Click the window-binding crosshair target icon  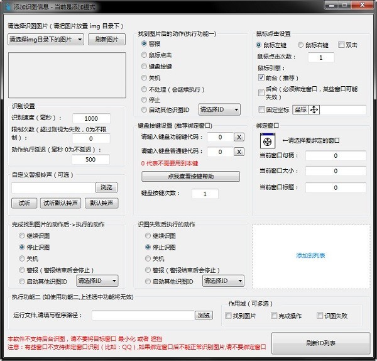click(x=268, y=141)
